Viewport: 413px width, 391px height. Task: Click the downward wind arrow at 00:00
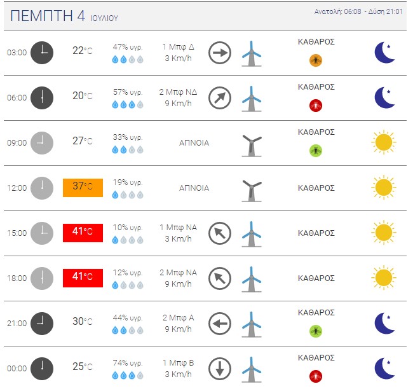tap(220, 368)
